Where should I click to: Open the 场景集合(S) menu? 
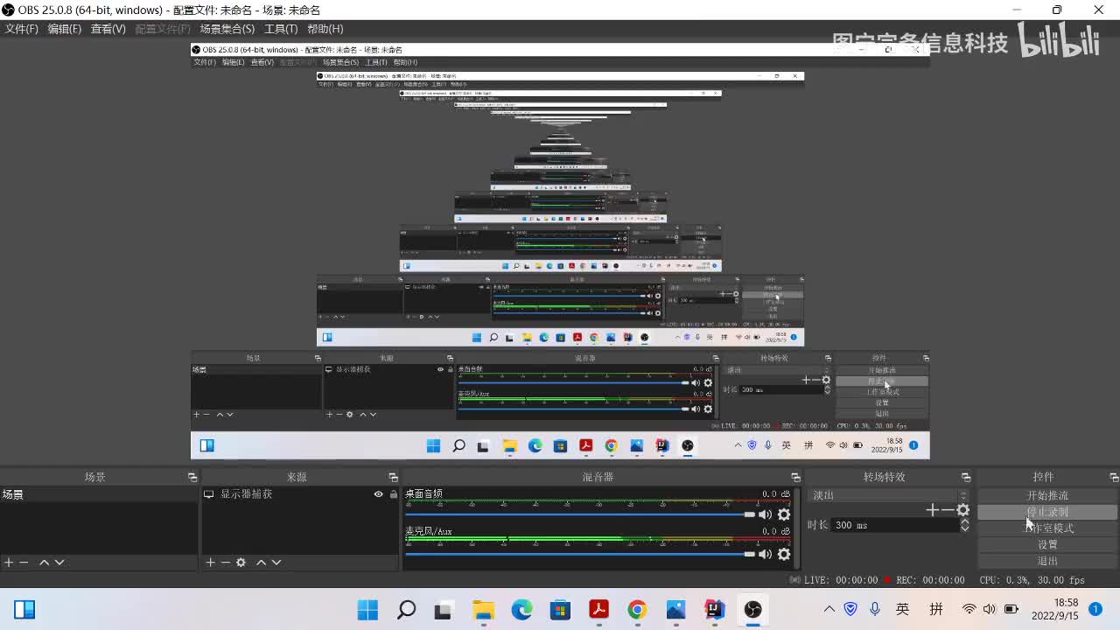tap(227, 29)
